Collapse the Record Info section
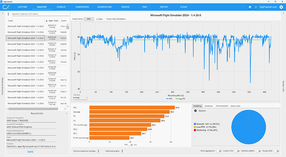 (x=66, y=113)
